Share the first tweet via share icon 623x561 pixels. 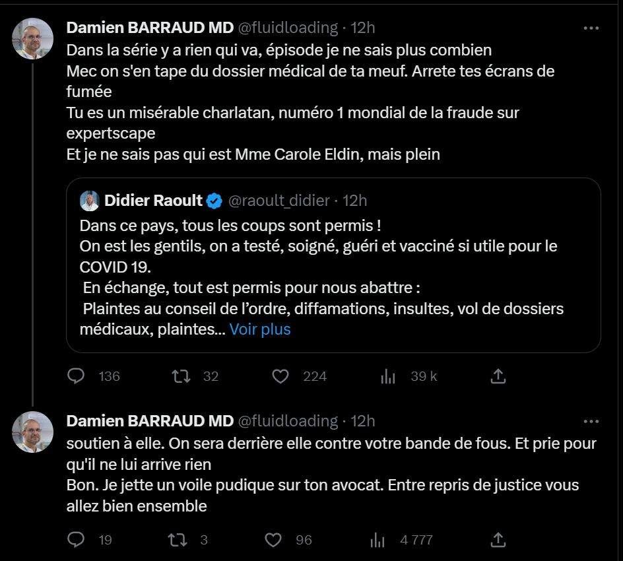click(498, 376)
